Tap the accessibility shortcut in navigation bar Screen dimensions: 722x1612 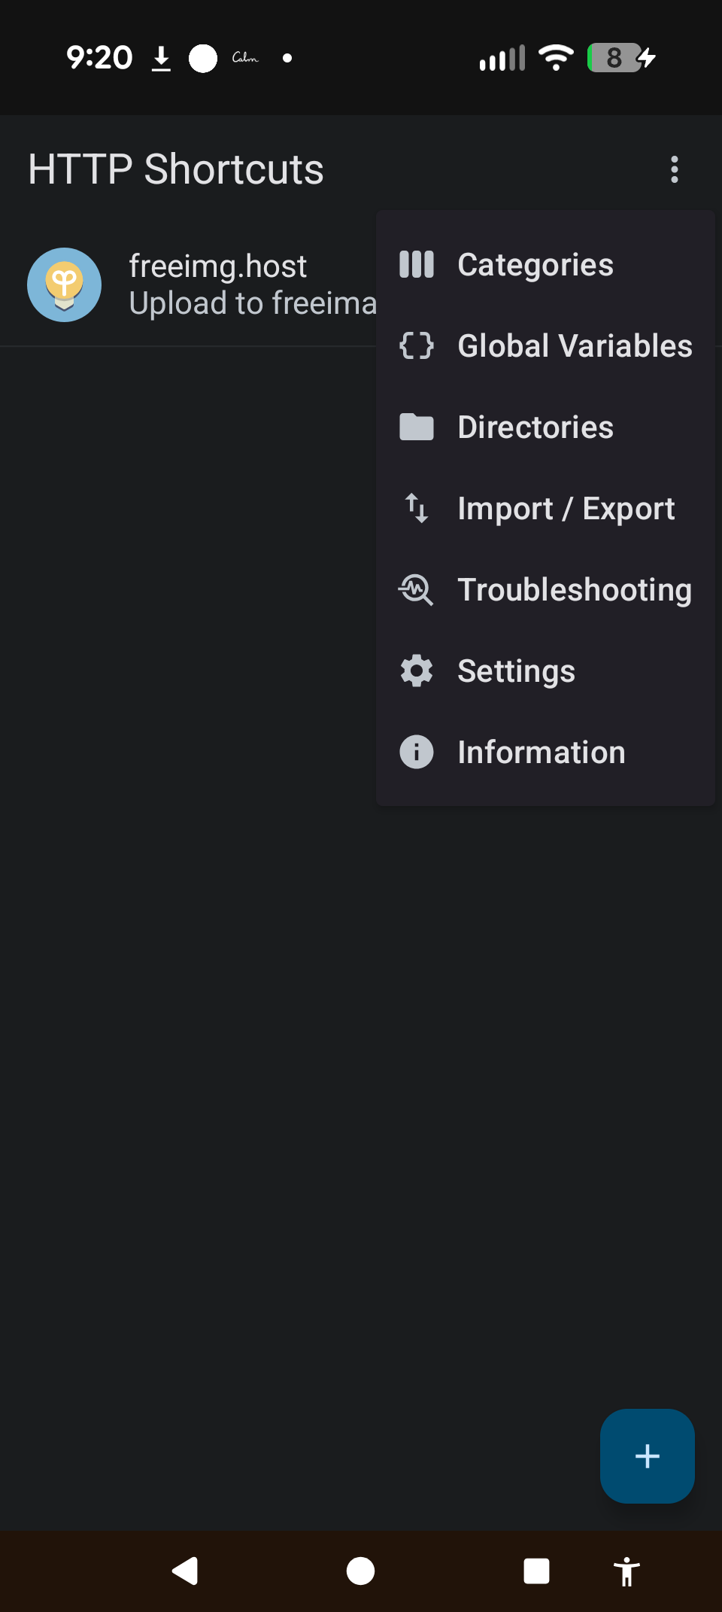tap(626, 1571)
